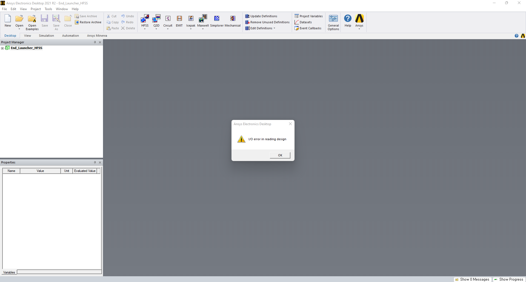Viewport: 526px width, 282px height.
Task: Close the I/O error dialog with X
Action: tap(290, 124)
